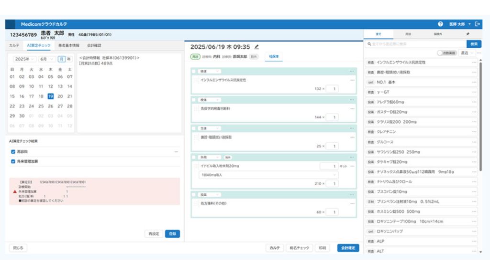The height and width of the screenshot is (275, 490).
Task: Open the 会計確認 tab
Action: (94, 46)
